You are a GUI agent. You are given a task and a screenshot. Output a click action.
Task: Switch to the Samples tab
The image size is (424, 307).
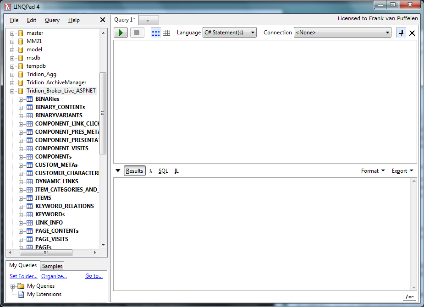point(52,266)
